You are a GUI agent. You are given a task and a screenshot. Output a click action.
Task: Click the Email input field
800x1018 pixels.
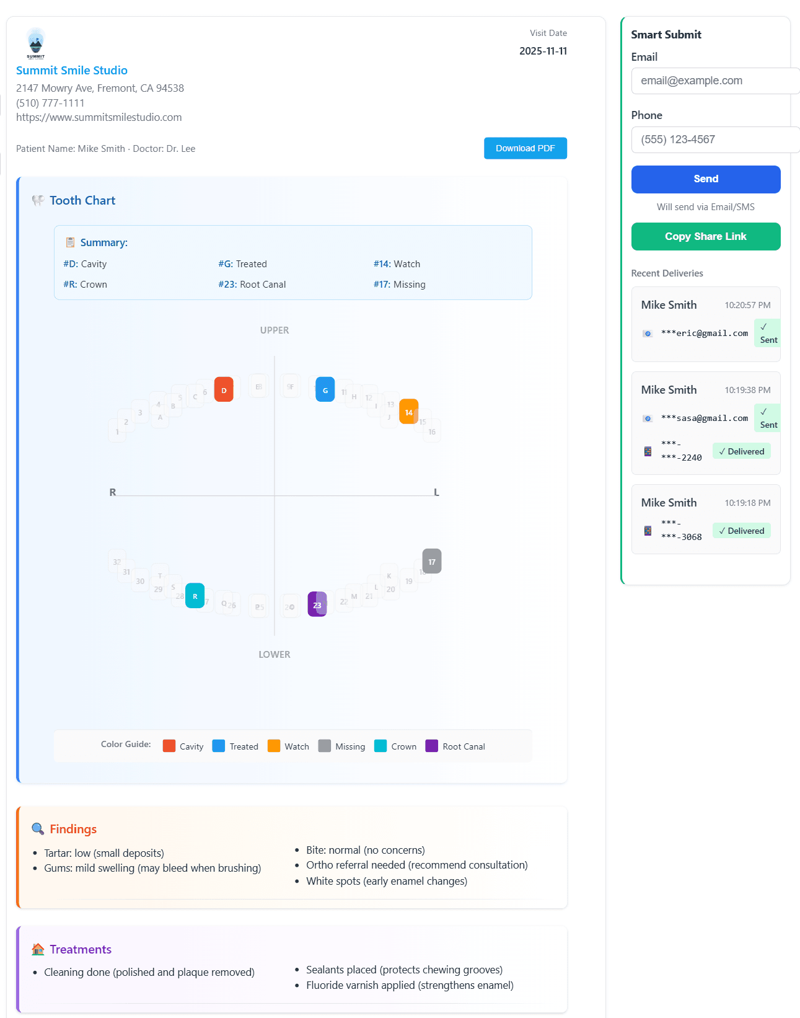(x=716, y=81)
